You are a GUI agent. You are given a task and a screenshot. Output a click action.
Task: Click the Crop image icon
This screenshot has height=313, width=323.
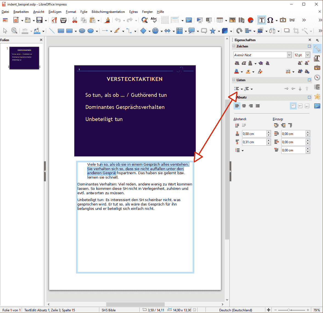tap(296, 31)
